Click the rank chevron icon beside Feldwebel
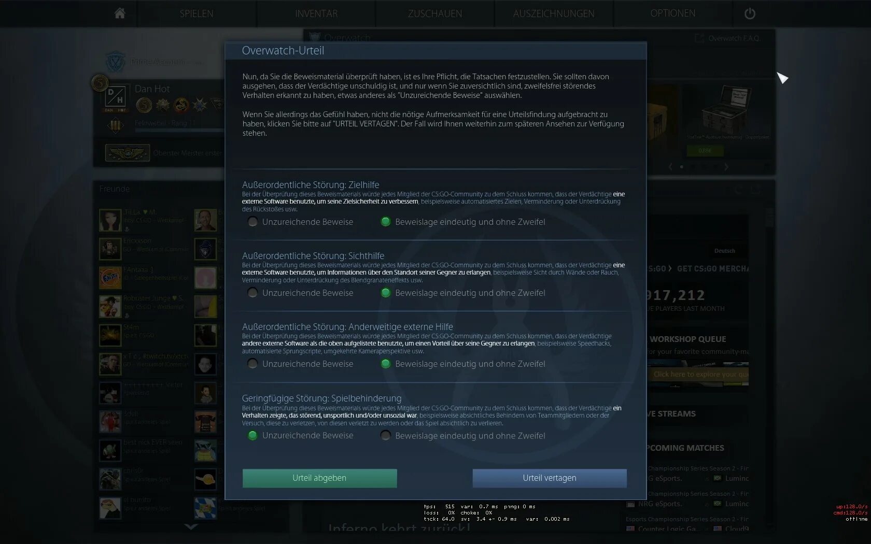 click(x=116, y=125)
